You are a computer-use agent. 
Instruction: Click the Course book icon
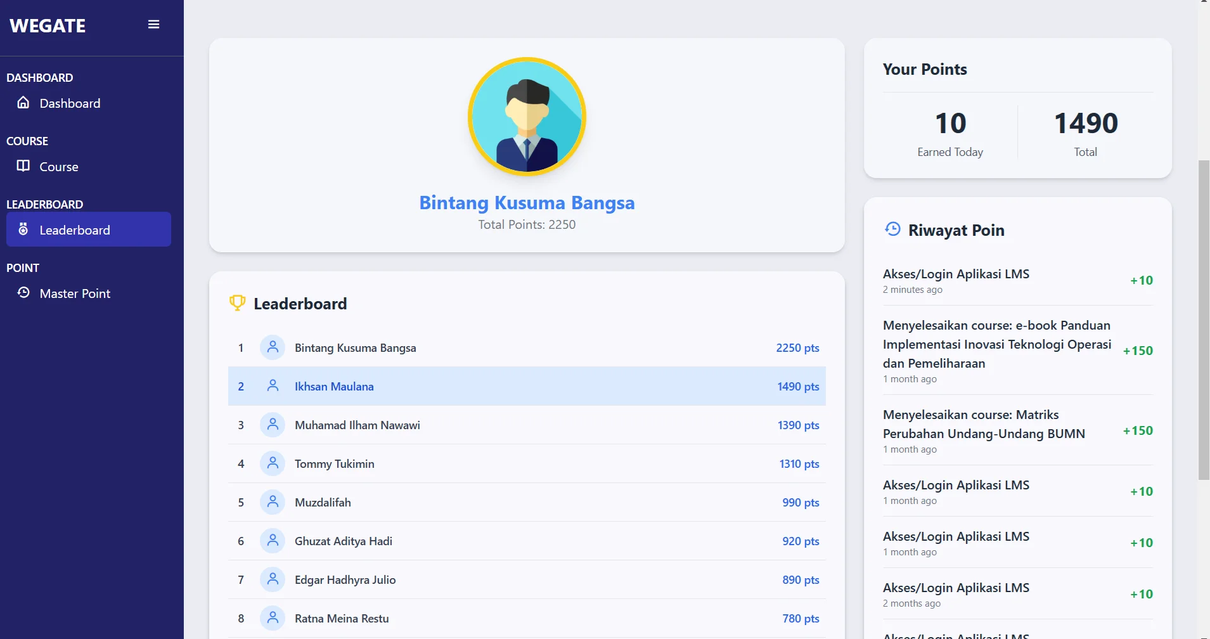[23, 166]
